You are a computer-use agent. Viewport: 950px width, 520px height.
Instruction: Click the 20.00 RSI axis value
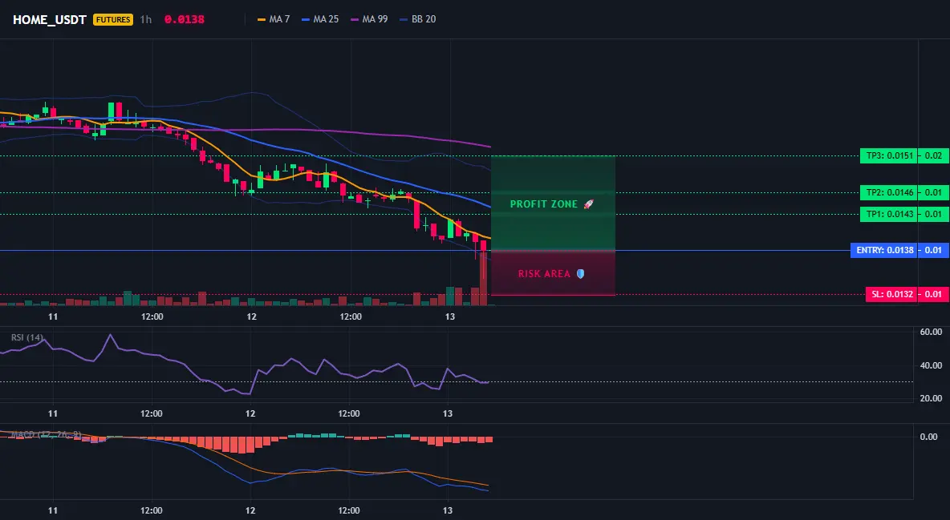pyautogui.click(x=931, y=398)
